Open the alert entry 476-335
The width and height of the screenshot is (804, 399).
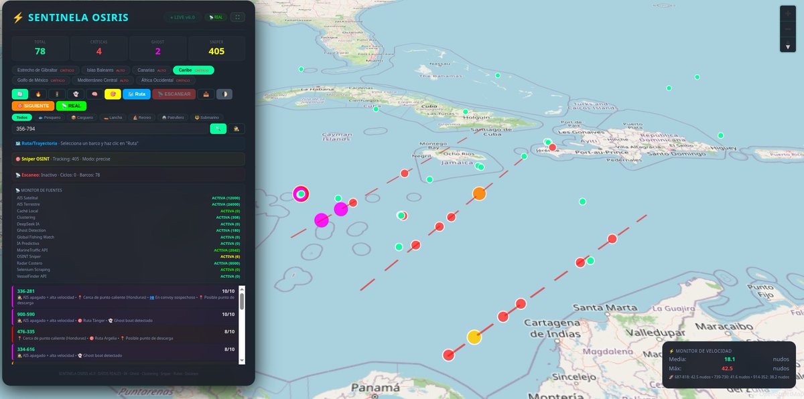coord(124,334)
